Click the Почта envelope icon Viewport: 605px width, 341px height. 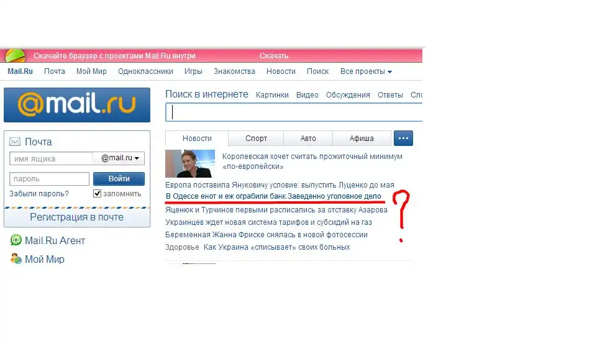click(15, 142)
